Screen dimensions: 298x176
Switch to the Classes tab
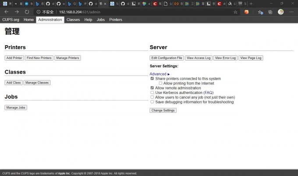click(x=73, y=20)
